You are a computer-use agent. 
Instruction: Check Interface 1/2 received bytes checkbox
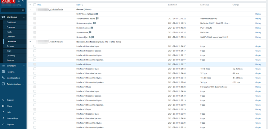point(35,91)
